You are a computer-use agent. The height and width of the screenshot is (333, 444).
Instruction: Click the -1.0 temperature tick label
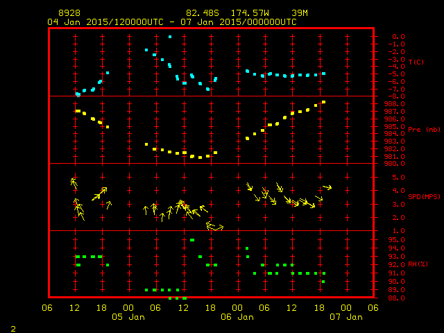coord(396,44)
